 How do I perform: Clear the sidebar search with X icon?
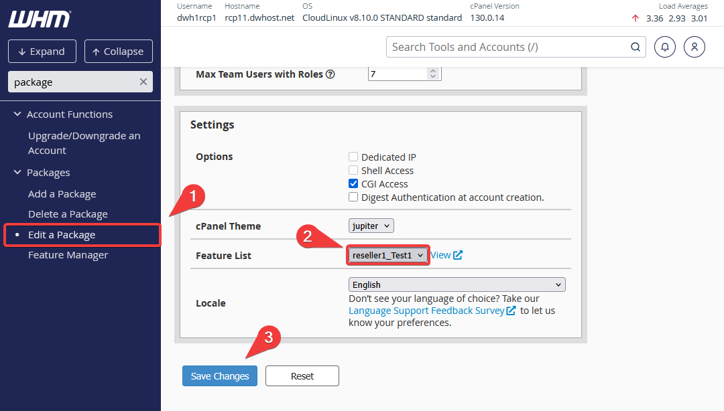point(143,82)
